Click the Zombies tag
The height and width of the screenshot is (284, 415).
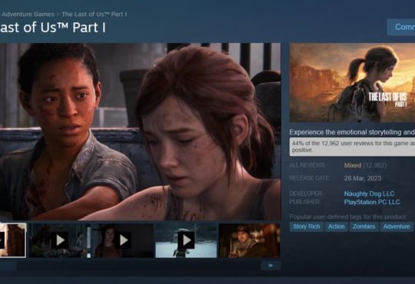[x=364, y=226]
